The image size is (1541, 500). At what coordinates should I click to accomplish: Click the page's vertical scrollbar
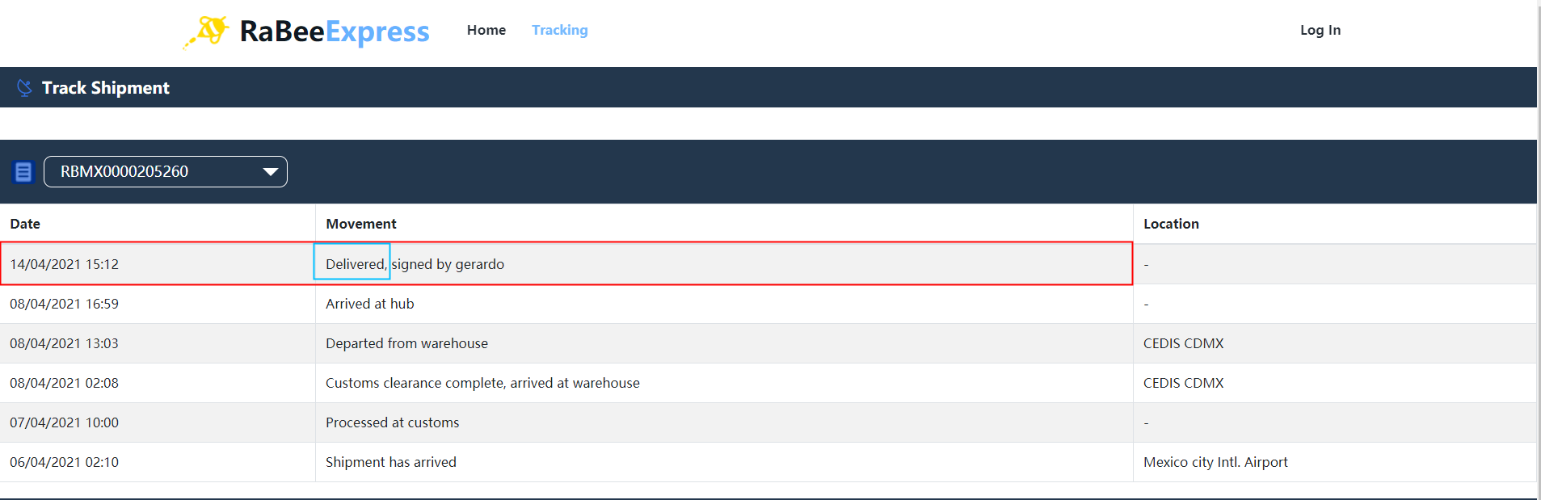click(x=1539, y=242)
